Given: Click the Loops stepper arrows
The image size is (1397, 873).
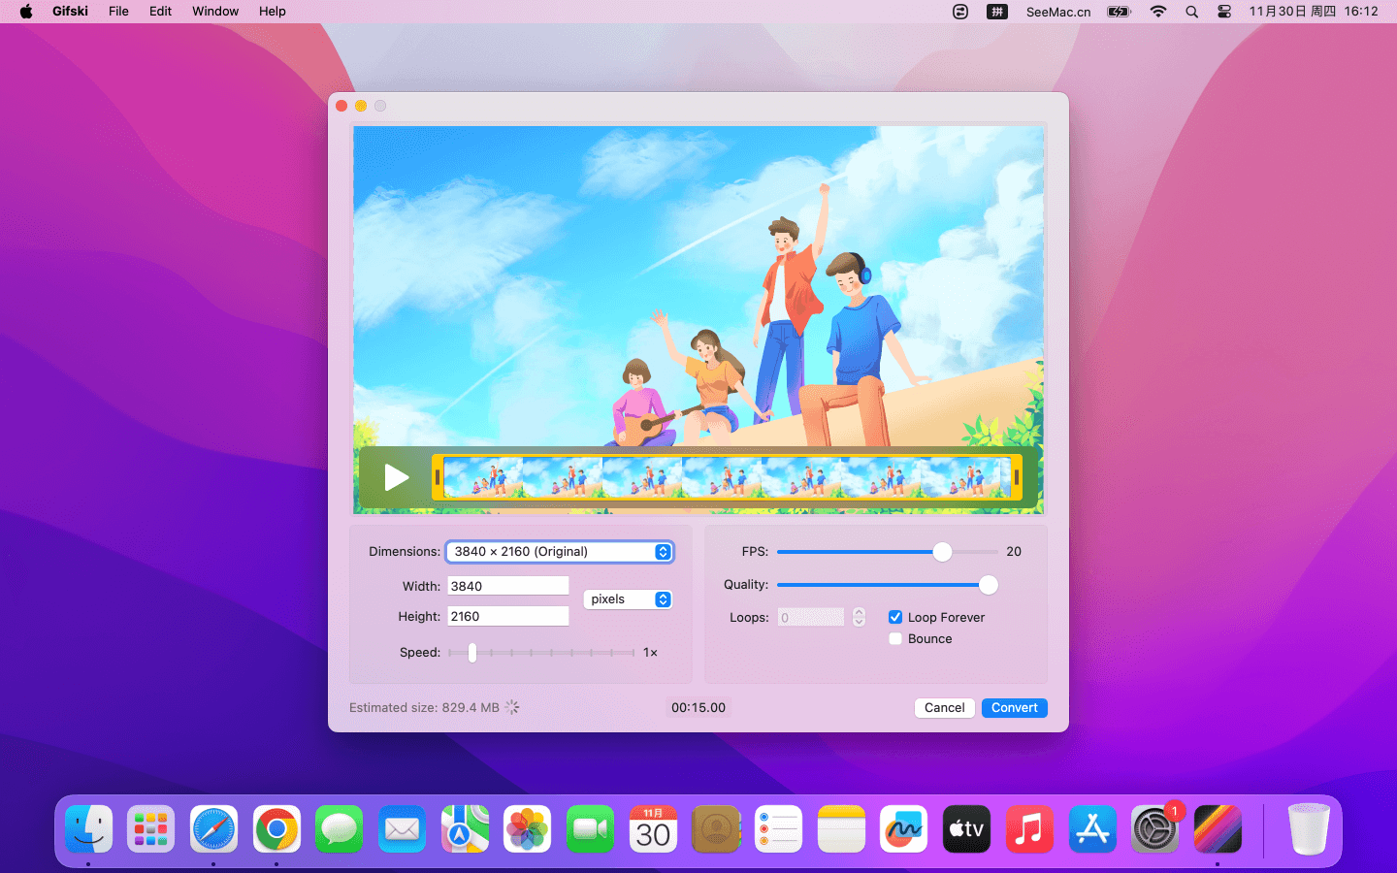Looking at the screenshot, I should [859, 617].
